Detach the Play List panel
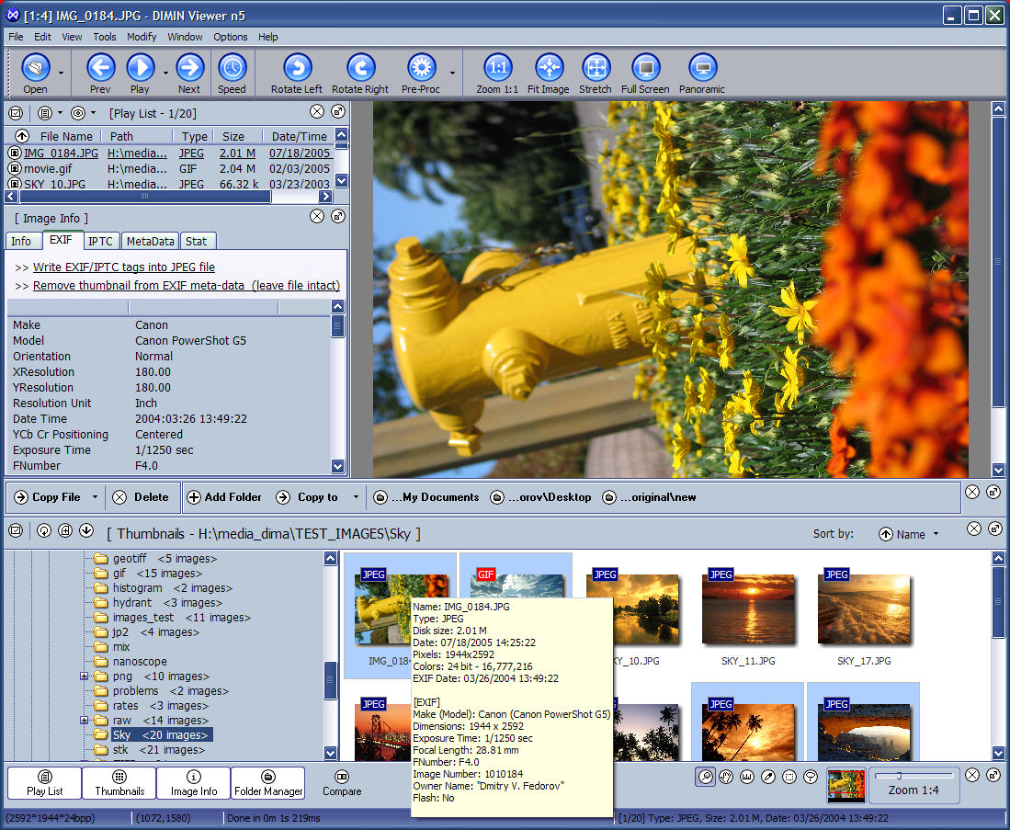The height and width of the screenshot is (830, 1010). point(337,111)
